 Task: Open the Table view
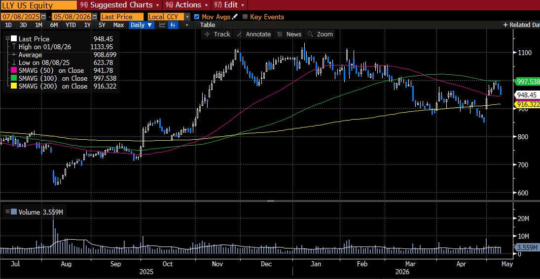[208, 25]
